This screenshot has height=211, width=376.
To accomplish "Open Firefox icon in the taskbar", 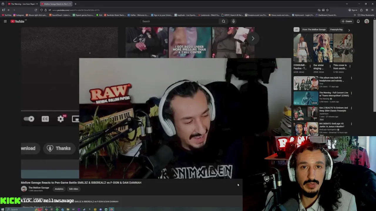I will point(111,209).
